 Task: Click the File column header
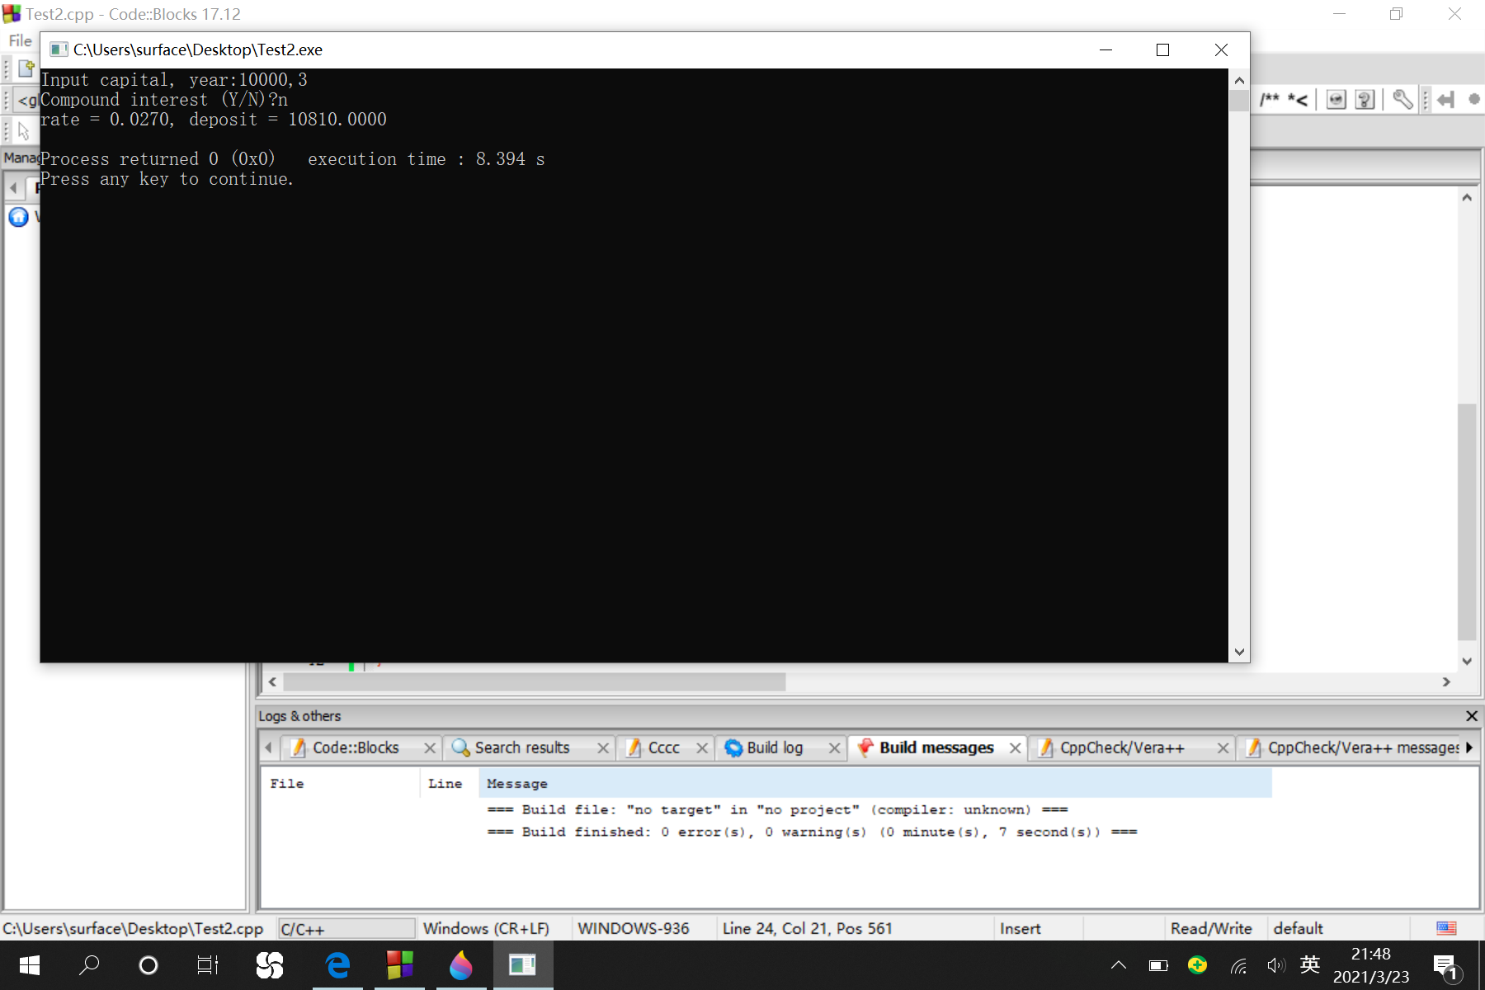click(x=340, y=783)
